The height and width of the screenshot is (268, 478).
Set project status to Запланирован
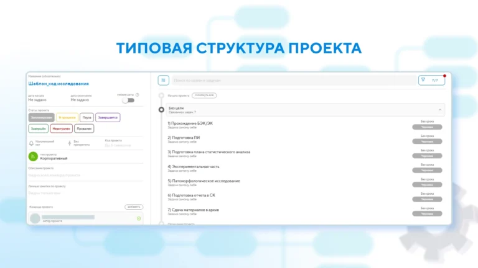point(42,118)
